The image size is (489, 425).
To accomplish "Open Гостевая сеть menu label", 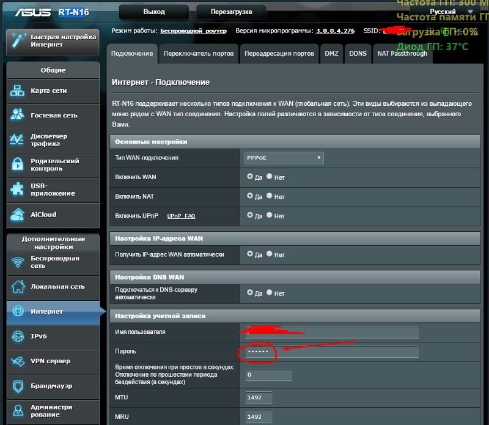I will click(54, 116).
